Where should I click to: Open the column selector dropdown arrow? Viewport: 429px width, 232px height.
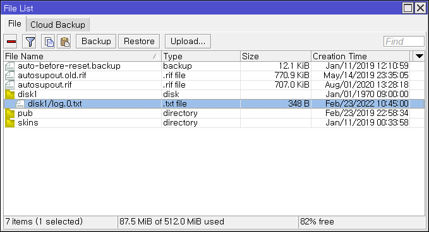419,56
